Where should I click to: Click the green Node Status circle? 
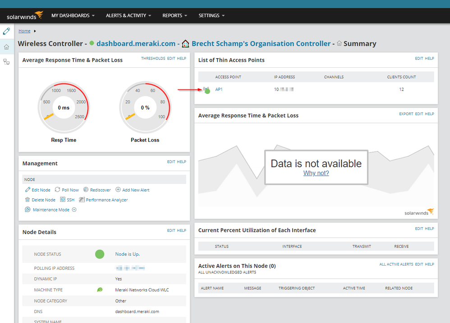100,254
